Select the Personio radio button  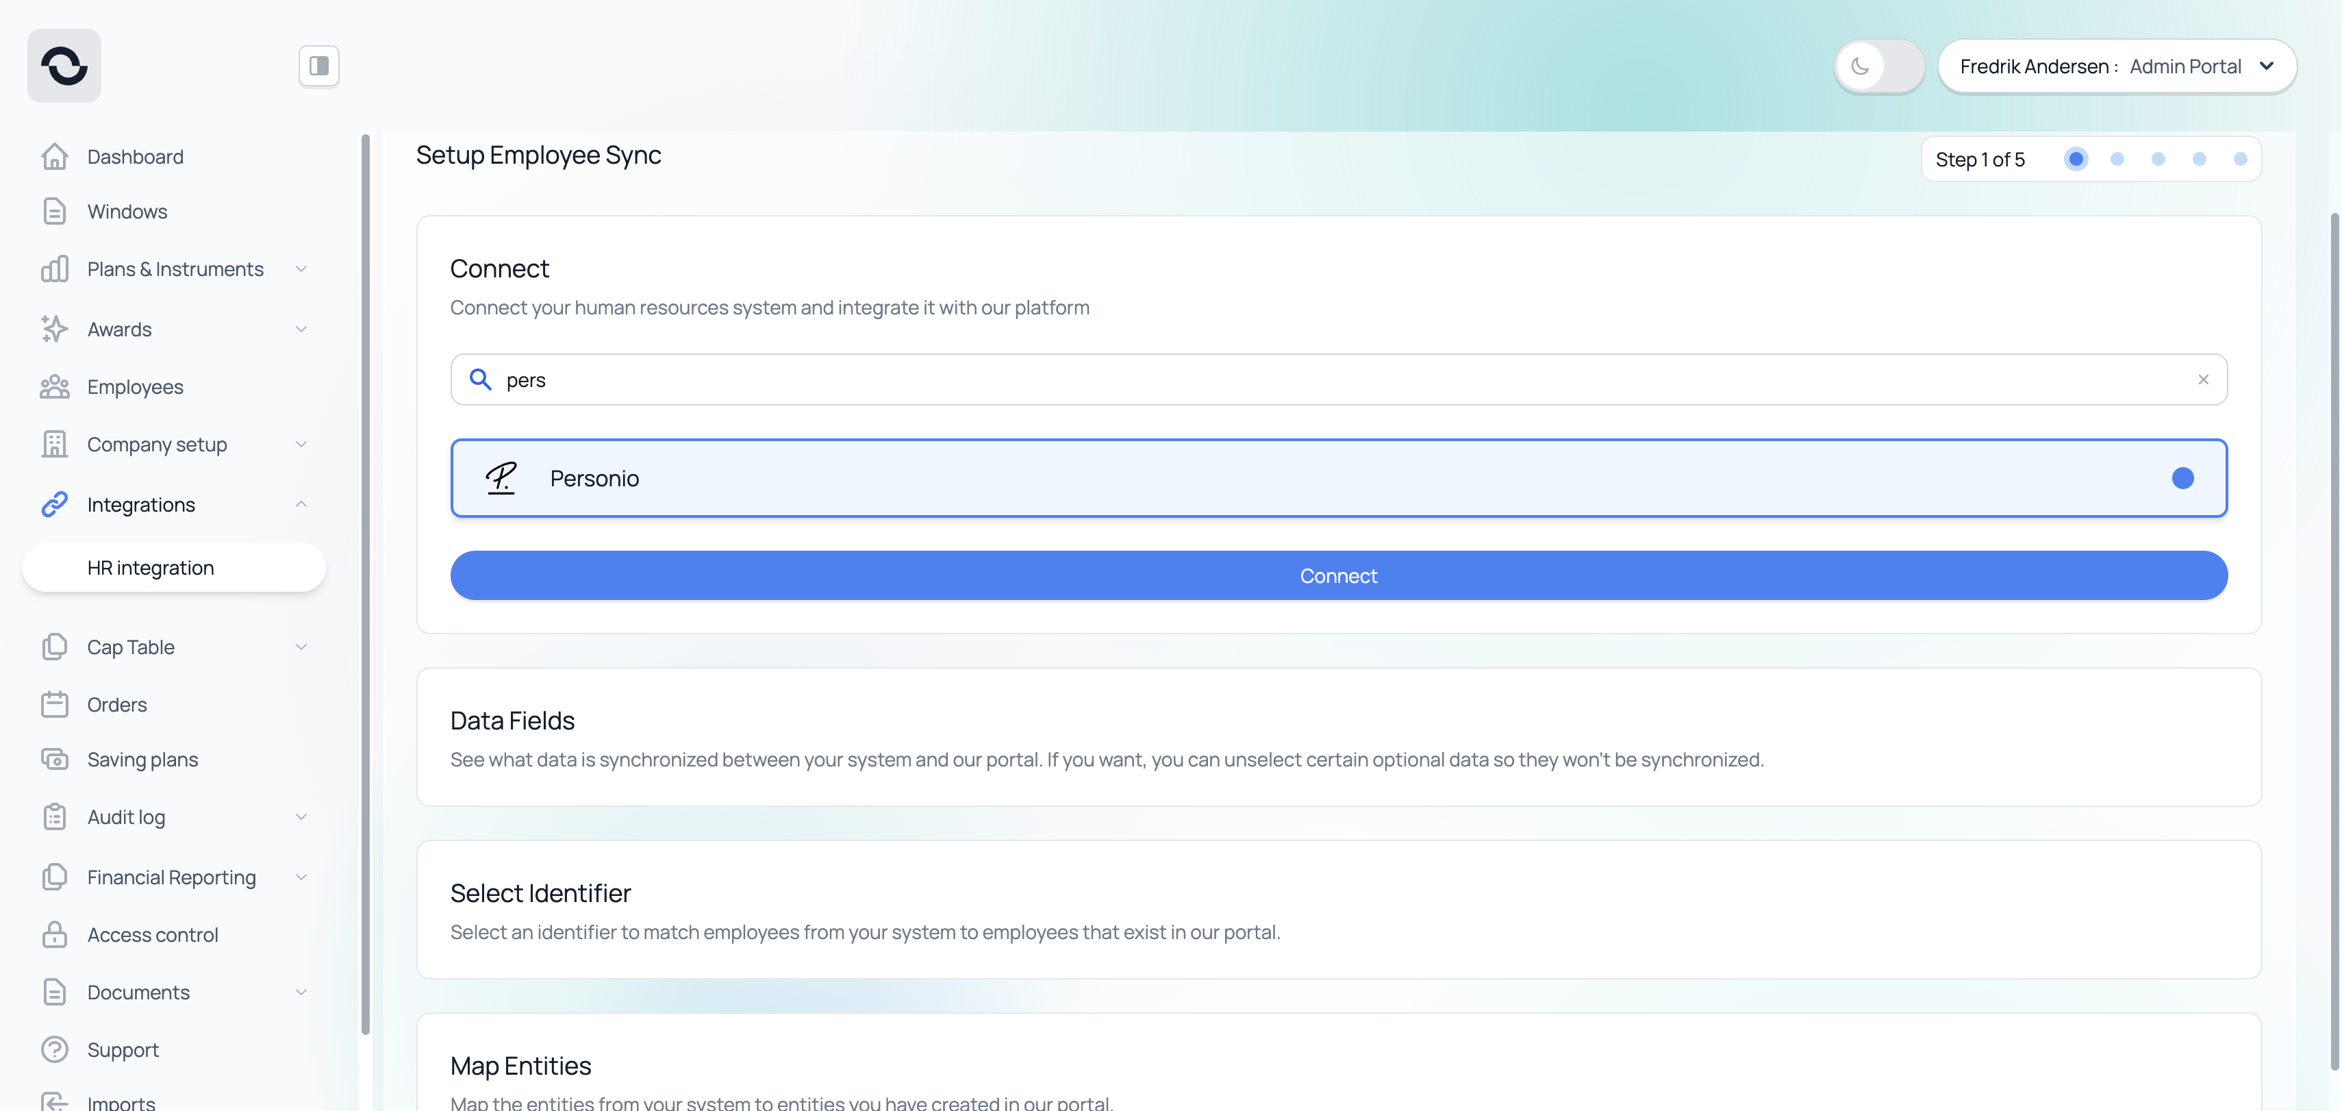tap(2182, 478)
